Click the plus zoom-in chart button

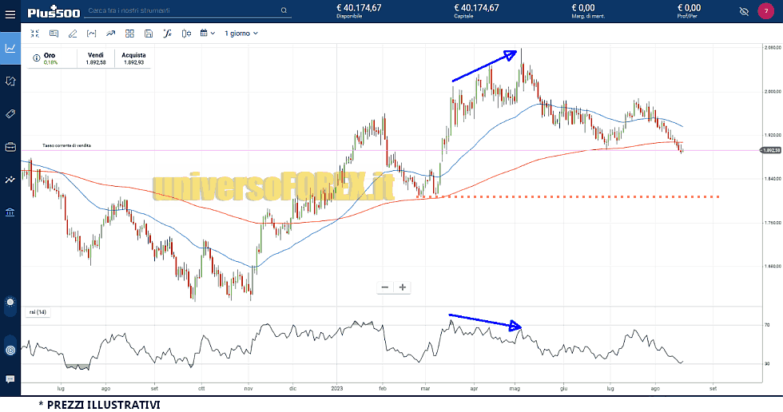[x=403, y=287]
